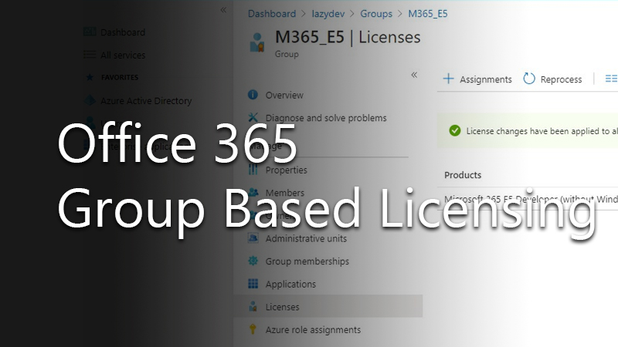Open the Overview menu item
Screen dimensions: 618x347
click(284, 95)
